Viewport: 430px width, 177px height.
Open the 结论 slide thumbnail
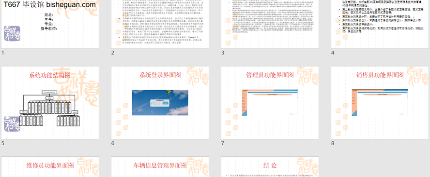pyautogui.click(x=270, y=166)
